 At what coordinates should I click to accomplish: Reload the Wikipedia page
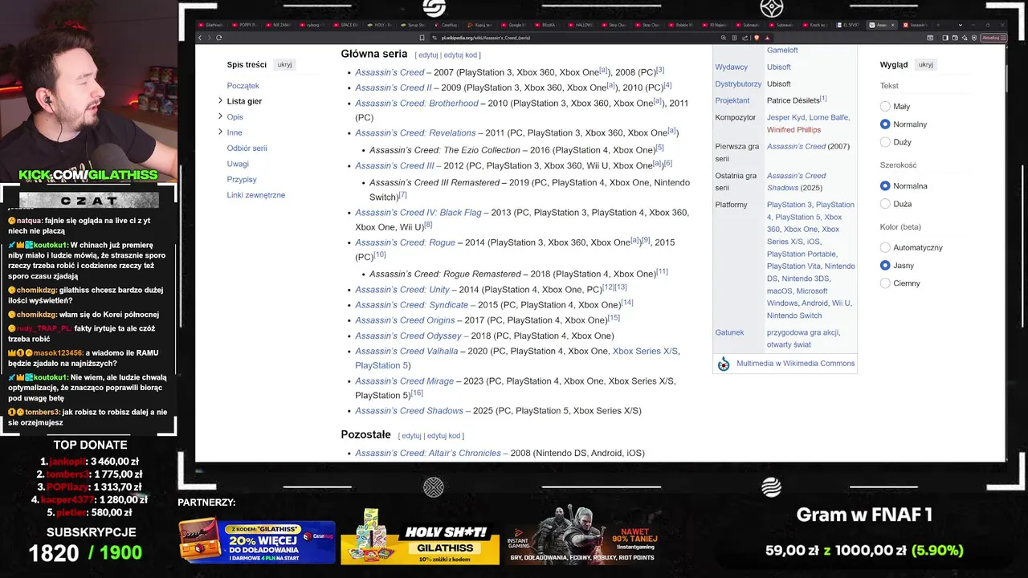[218, 38]
